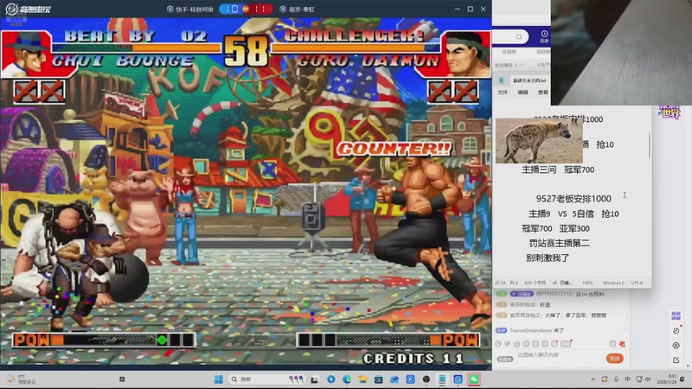This screenshot has height=389, width=692.
Task: Open the 文件 menu in Notepad
Action: click(x=503, y=92)
